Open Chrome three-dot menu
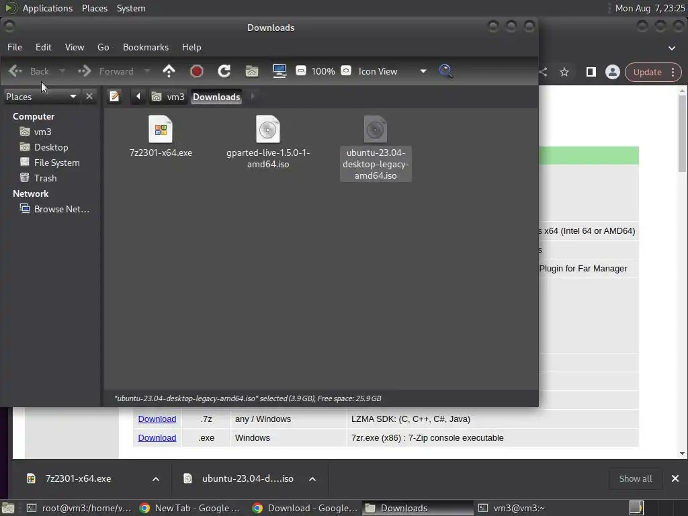 [x=673, y=73]
